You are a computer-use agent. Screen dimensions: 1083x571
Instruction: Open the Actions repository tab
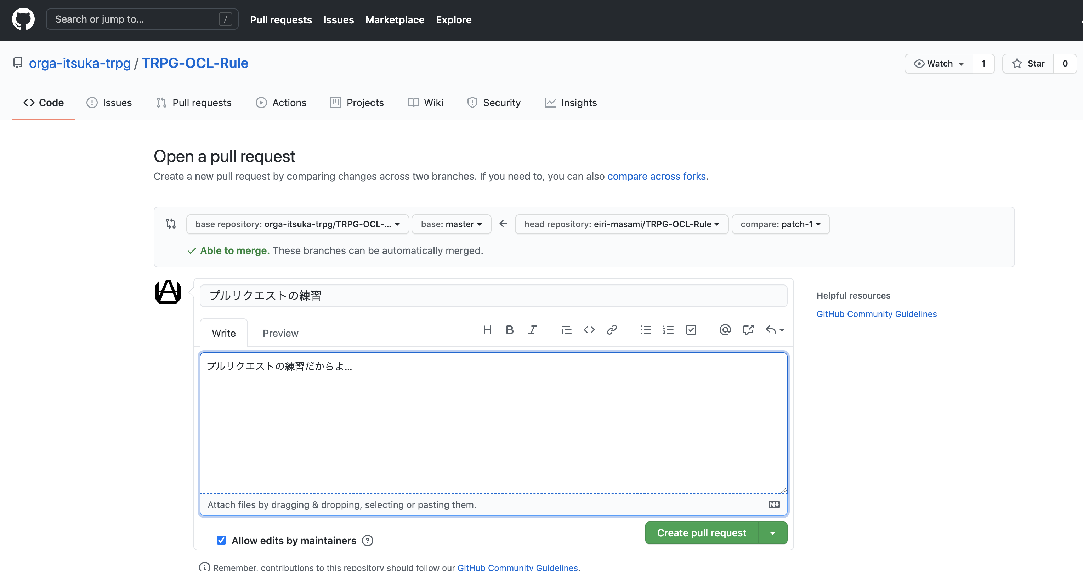click(x=281, y=103)
